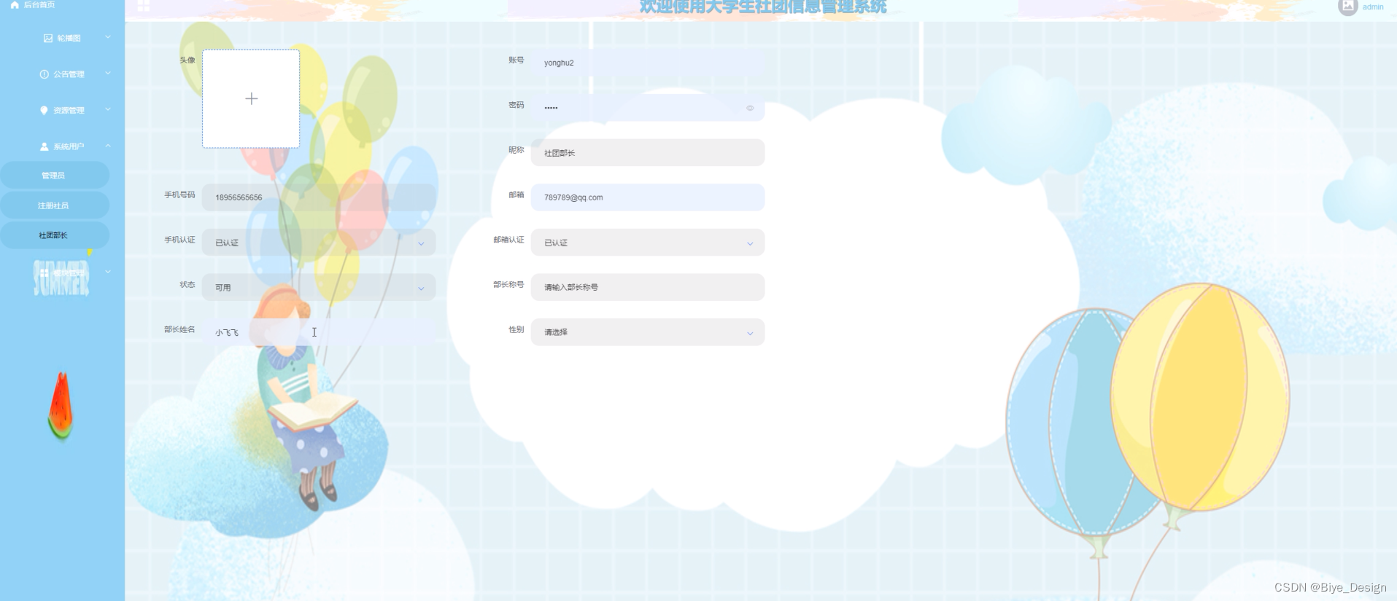This screenshot has width=1397, height=601.
Task: Click the admin username link
Action: pyautogui.click(x=1373, y=7)
